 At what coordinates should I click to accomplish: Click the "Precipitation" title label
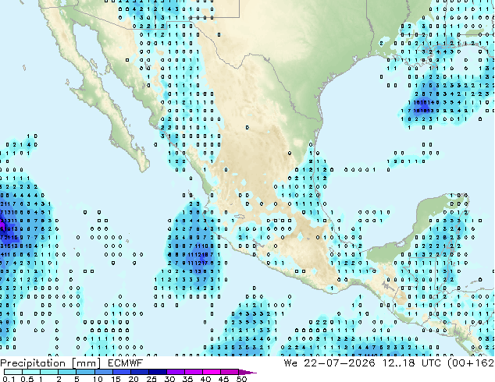33,363
